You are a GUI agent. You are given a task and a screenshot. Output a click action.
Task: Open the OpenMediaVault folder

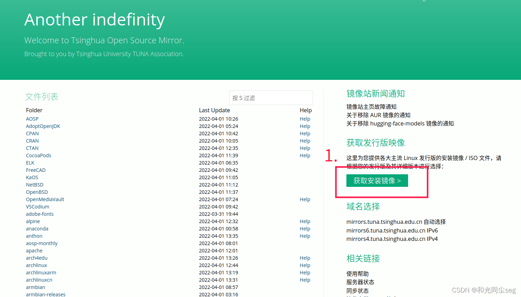coord(45,199)
